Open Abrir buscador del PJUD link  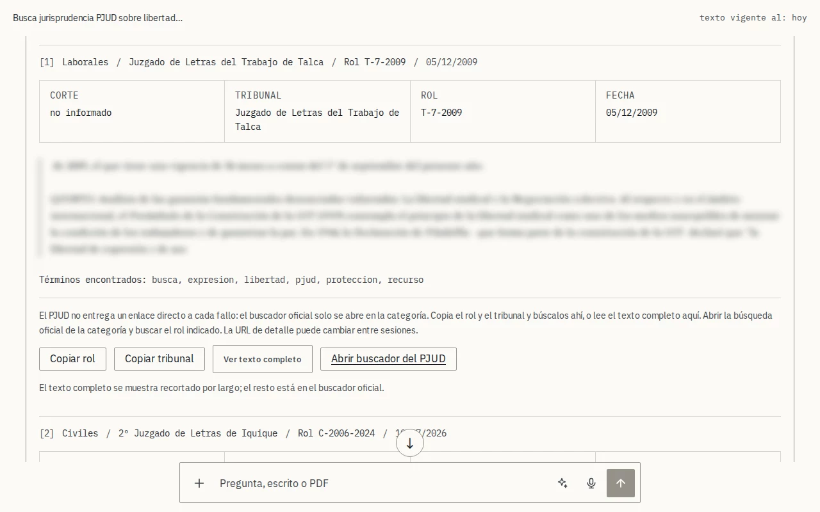388,358
